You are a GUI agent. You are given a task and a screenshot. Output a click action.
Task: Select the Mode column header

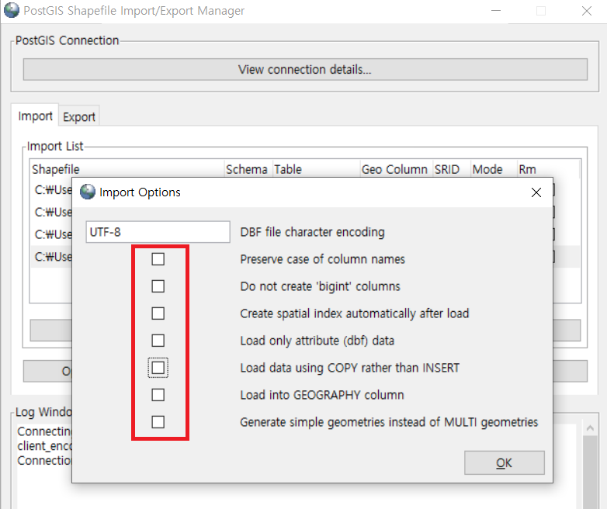click(494, 169)
